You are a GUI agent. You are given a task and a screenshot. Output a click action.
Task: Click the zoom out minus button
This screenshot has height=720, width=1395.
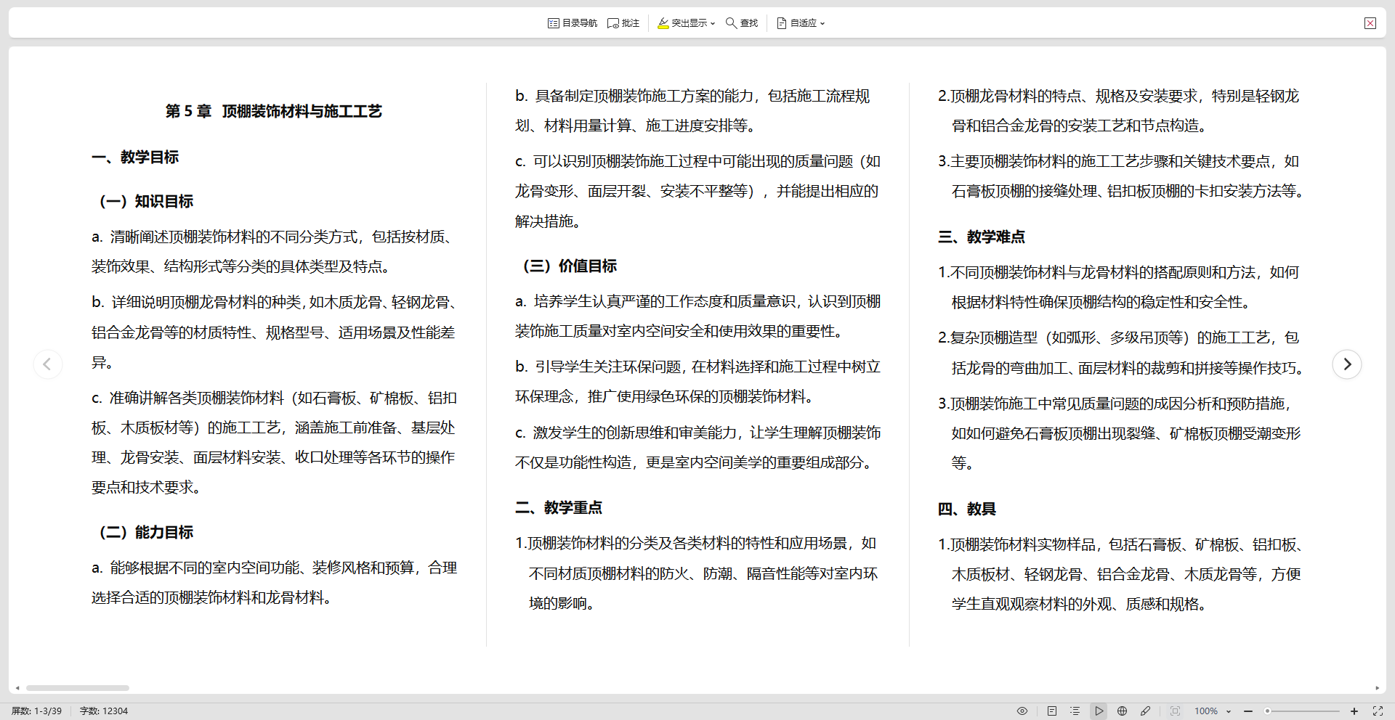click(1248, 711)
